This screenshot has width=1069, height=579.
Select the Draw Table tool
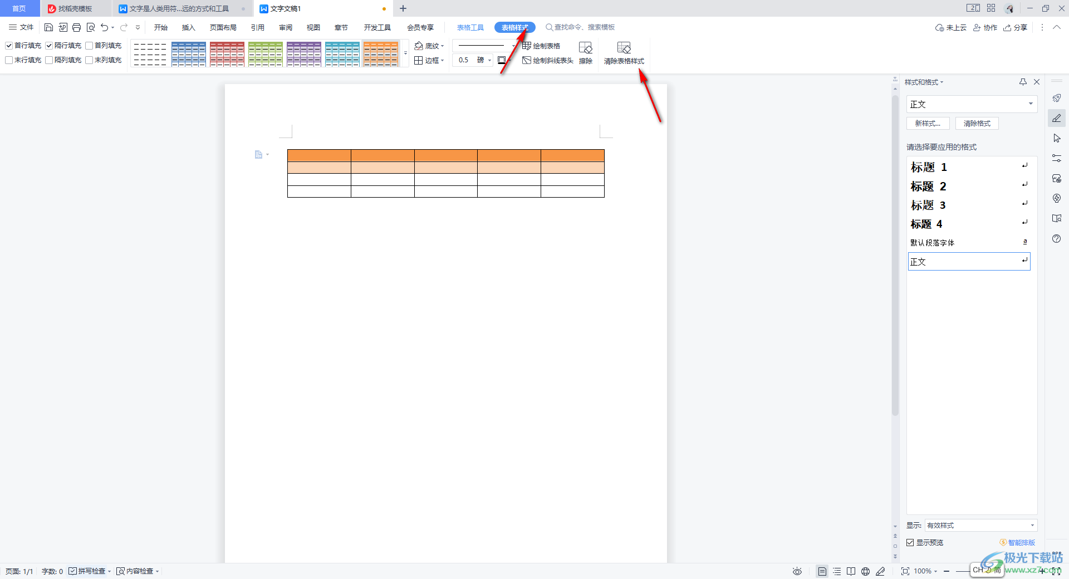coord(541,46)
